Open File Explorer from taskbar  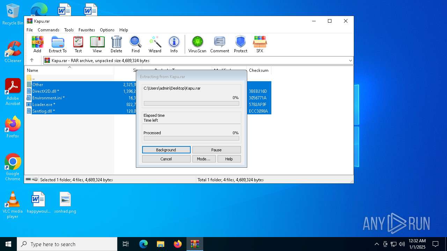[x=160, y=244]
